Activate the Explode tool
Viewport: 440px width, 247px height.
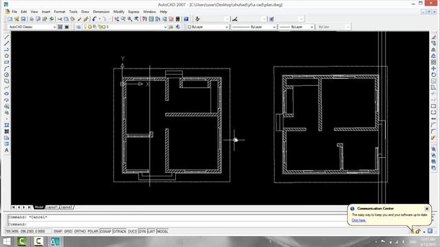434,138
